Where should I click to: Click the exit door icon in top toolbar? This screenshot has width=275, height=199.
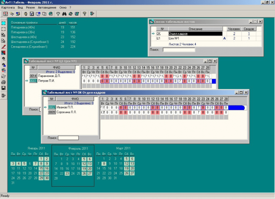pos(92,14)
